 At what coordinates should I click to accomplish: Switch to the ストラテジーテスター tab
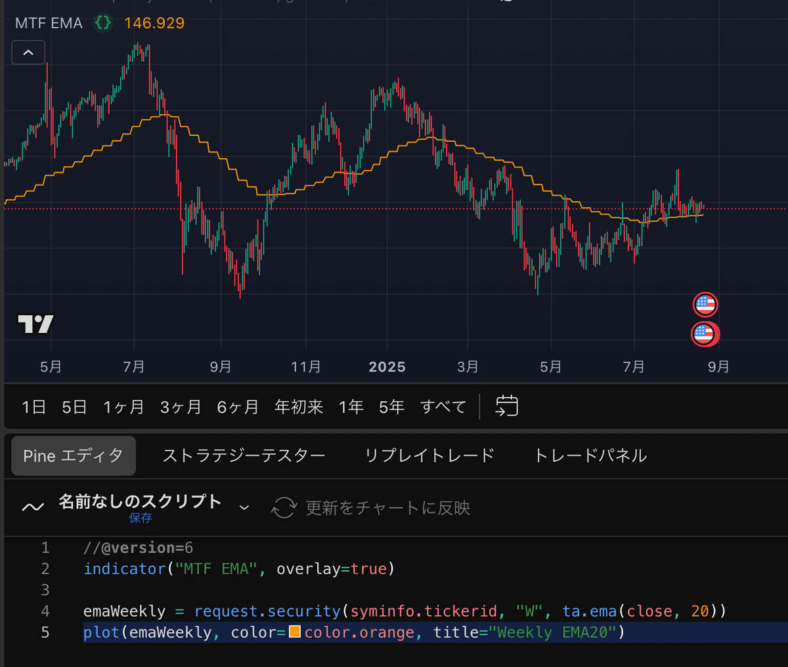244,455
